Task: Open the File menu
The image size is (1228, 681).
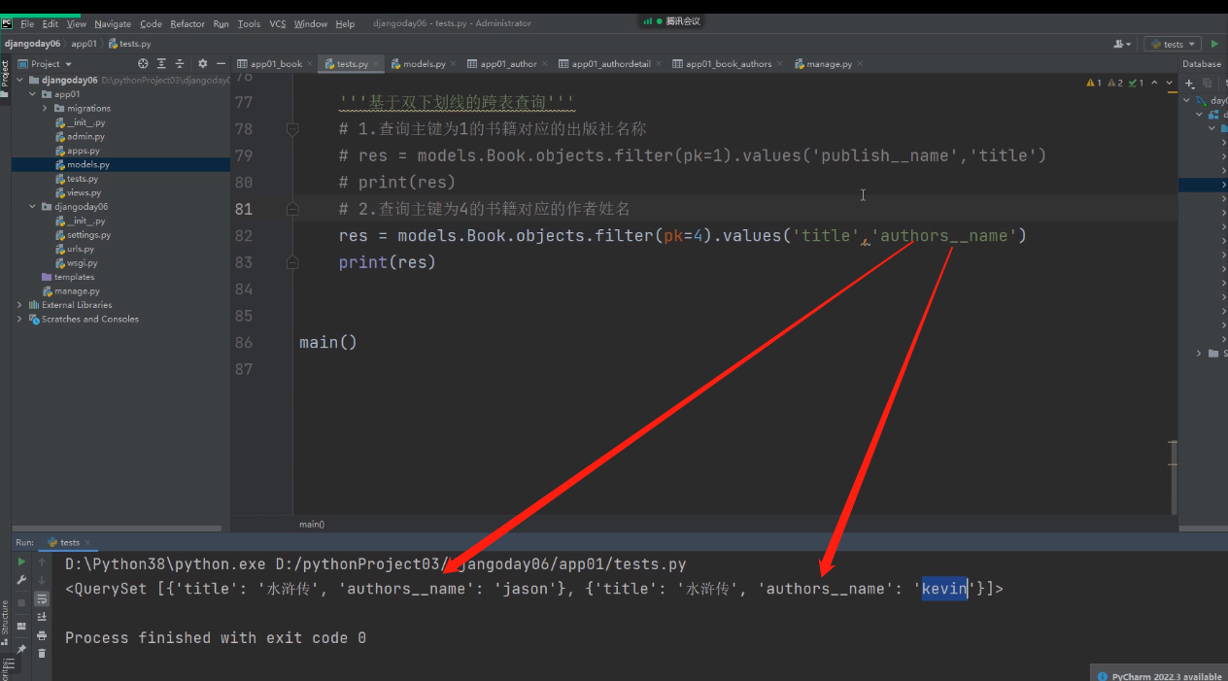Action: point(26,24)
